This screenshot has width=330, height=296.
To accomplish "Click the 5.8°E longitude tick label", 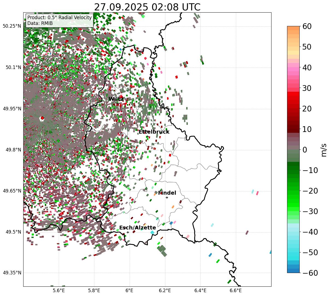I will 94,290.
